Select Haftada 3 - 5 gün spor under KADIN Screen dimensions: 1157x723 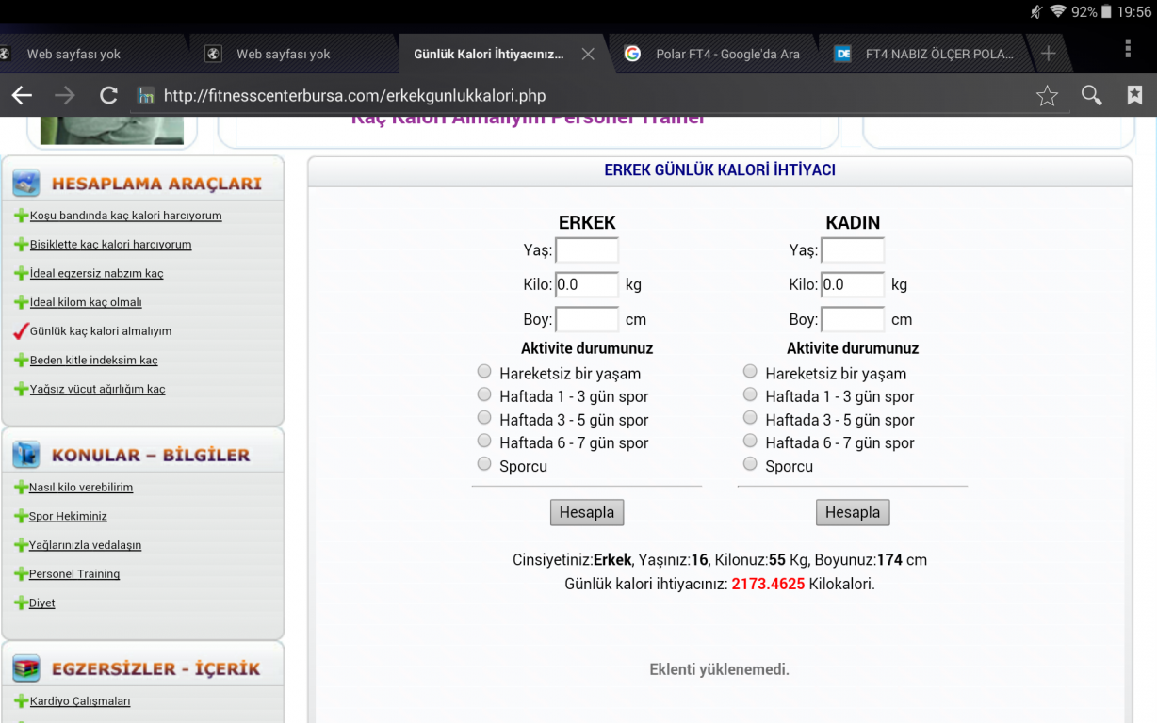[x=750, y=418]
